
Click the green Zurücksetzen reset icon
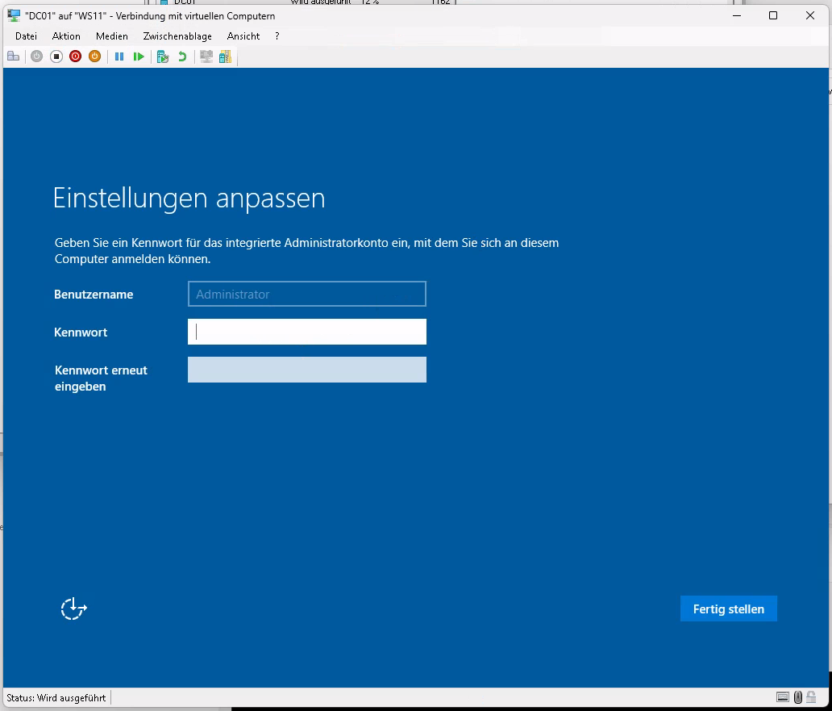click(139, 56)
